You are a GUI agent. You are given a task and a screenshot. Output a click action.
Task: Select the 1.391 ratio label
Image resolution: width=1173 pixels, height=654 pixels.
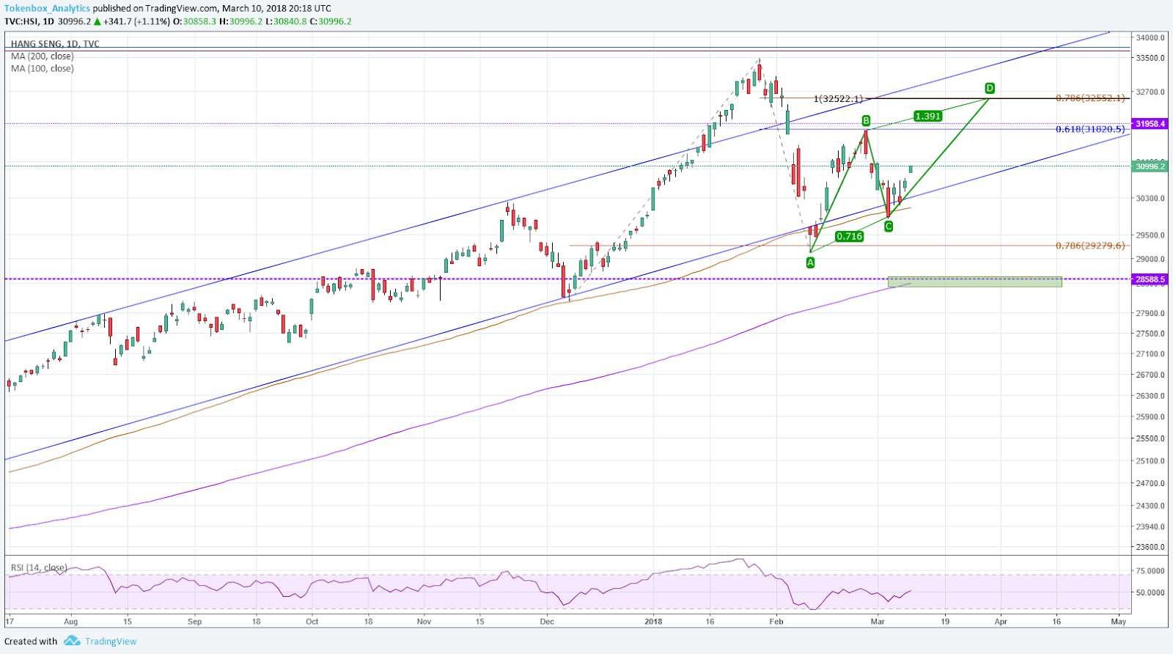pyautogui.click(x=927, y=116)
